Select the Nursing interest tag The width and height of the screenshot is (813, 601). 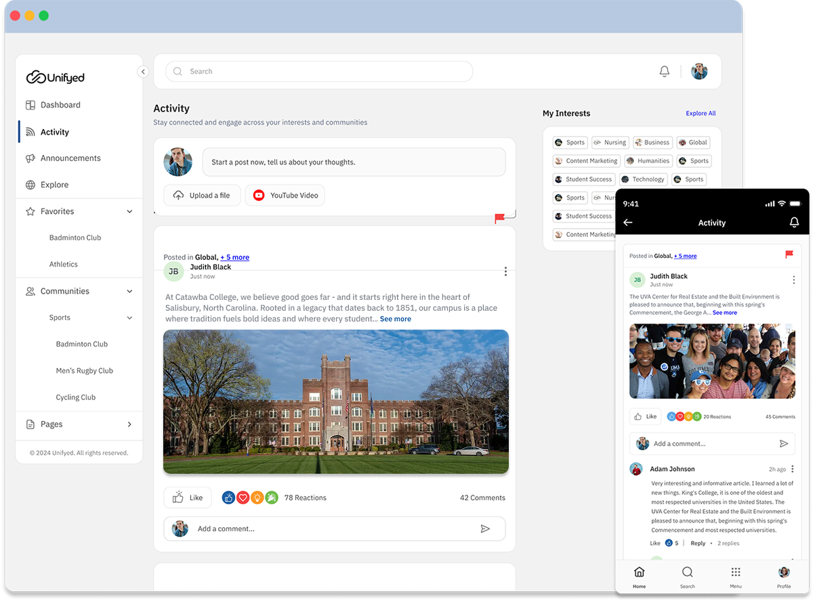(610, 143)
